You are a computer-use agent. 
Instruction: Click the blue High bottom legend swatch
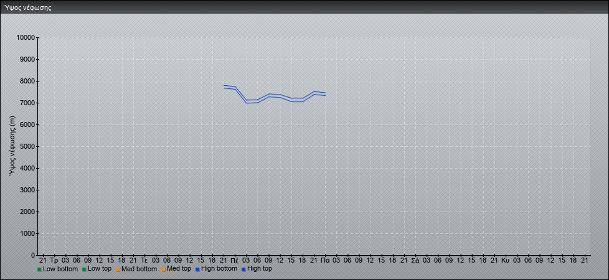pos(197,269)
